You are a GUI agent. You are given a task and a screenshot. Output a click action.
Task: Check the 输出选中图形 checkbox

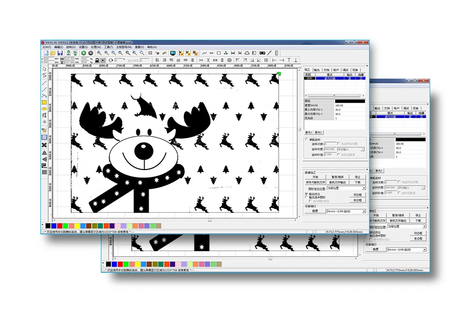pyautogui.click(x=307, y=198)
